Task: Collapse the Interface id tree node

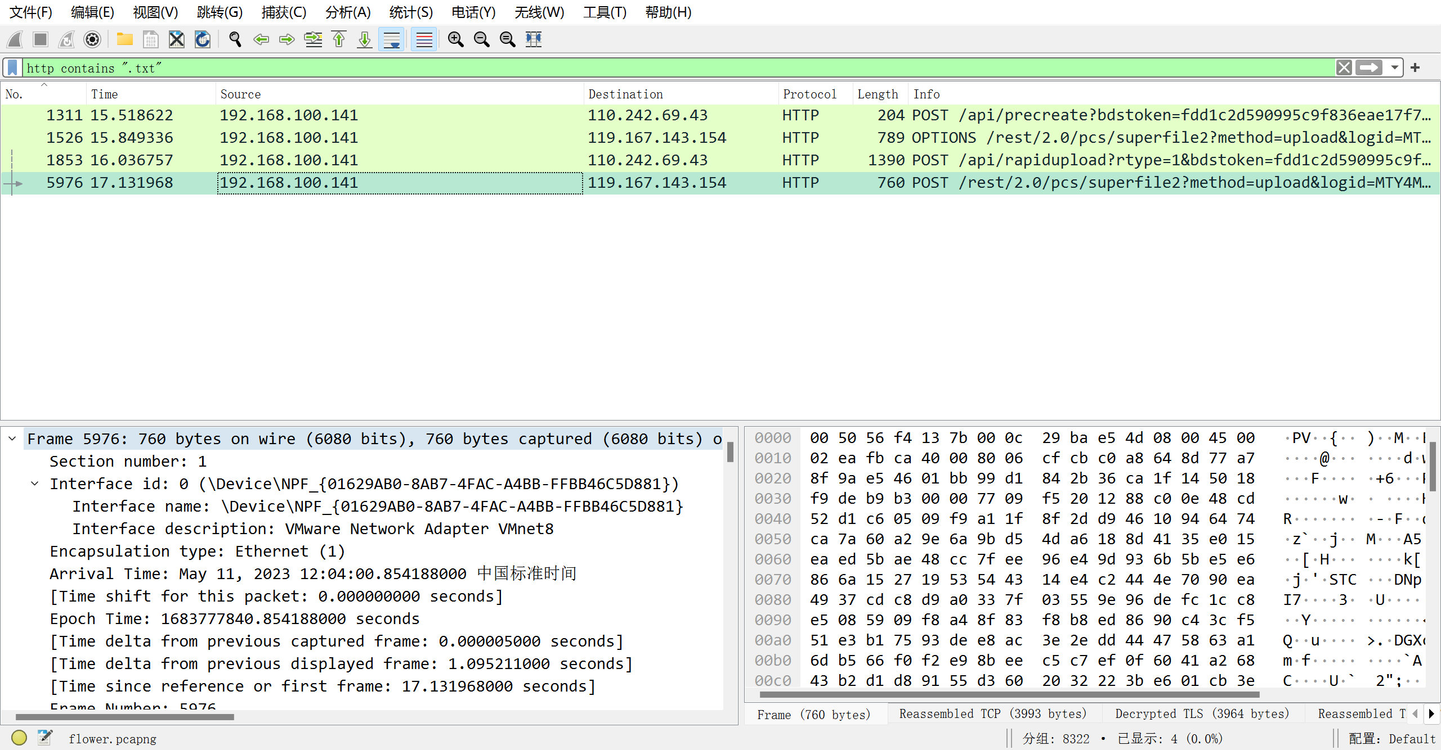Action: pyautogui.click(x=35, y=484)
